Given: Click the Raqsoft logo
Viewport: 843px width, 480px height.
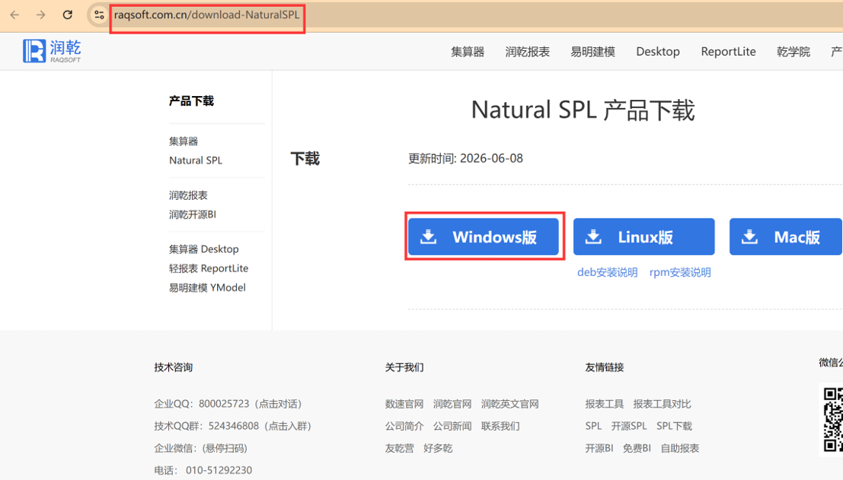Looking at the screenshot, I should tap(52, 51).
